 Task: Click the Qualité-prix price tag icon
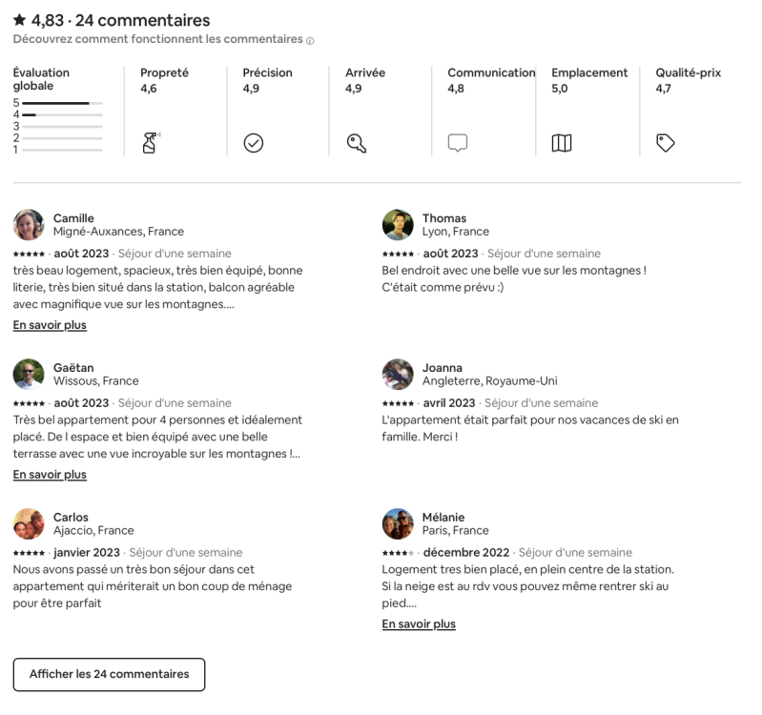(665, 143)
